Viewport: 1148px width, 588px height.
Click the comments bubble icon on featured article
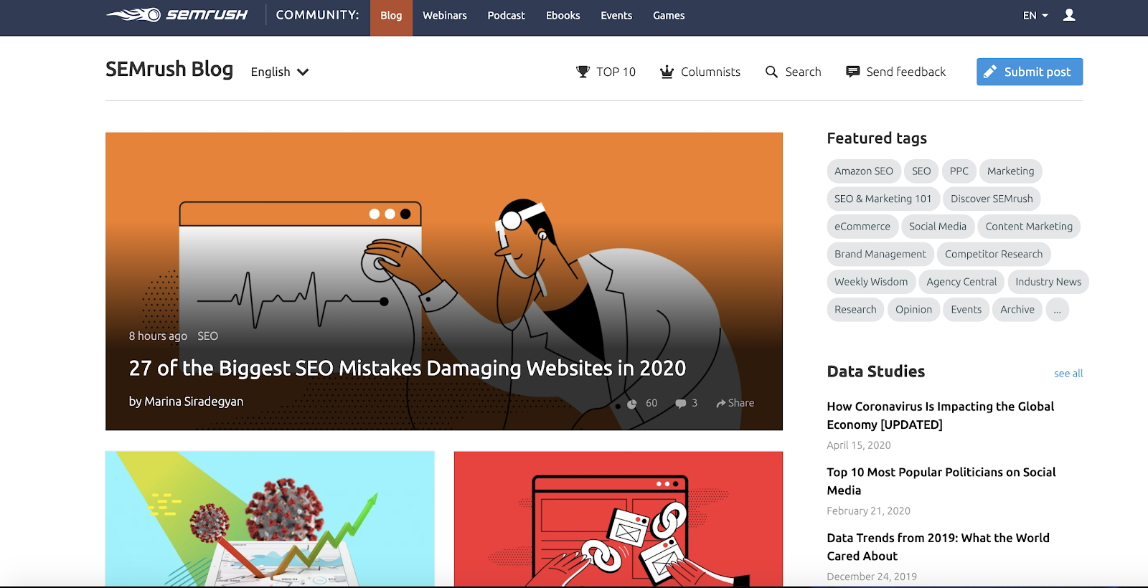pos(680,404)
